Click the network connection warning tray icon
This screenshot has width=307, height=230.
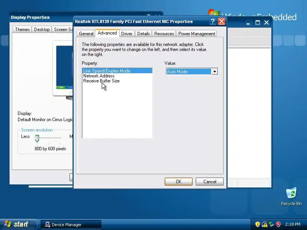pyautogui.click(x=264, y=224)
